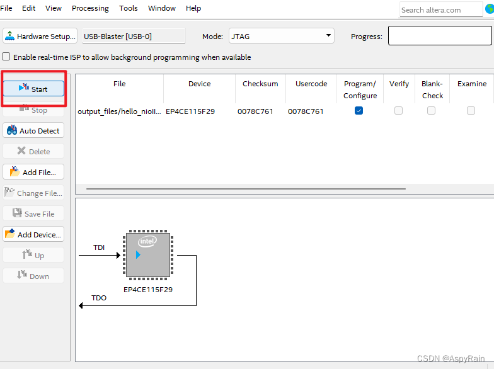The height and width of the screenshot is (369, 494).
Task: Open the Help menu
Action: (x=193, y=8)
